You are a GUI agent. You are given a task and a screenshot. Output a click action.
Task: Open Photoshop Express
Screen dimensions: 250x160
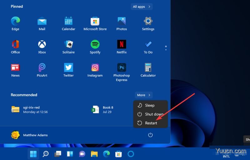point(122,72)
